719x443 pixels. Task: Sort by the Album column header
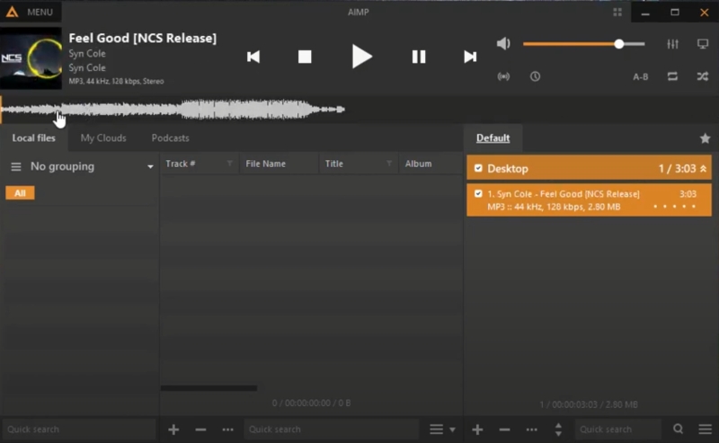pyautogui.click(x=418, y=164)
